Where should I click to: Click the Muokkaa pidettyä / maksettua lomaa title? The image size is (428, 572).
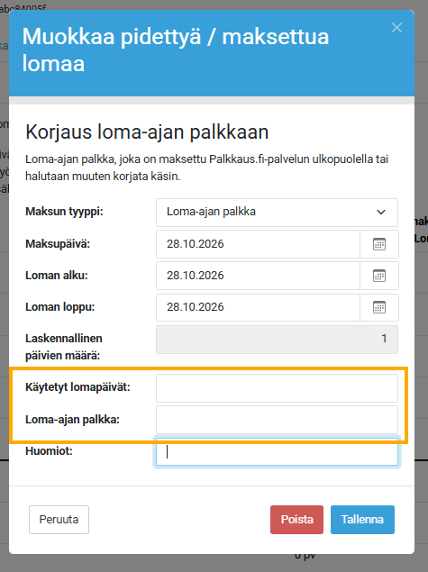176,50
